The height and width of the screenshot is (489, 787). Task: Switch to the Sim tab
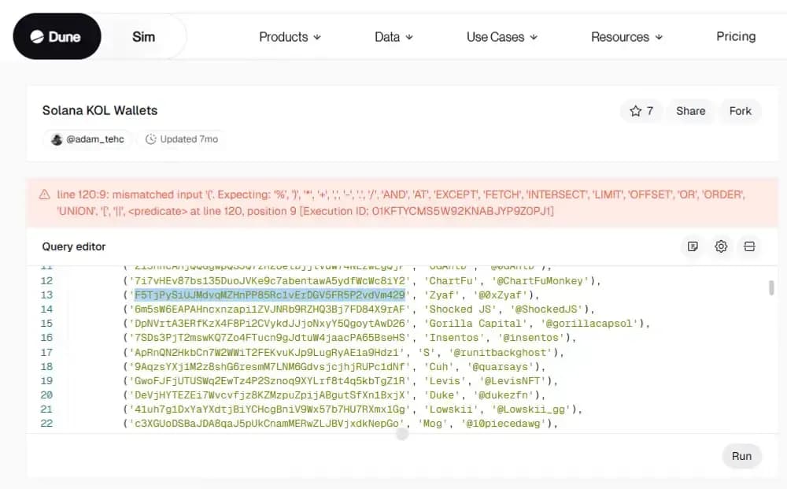coord(143,37)
